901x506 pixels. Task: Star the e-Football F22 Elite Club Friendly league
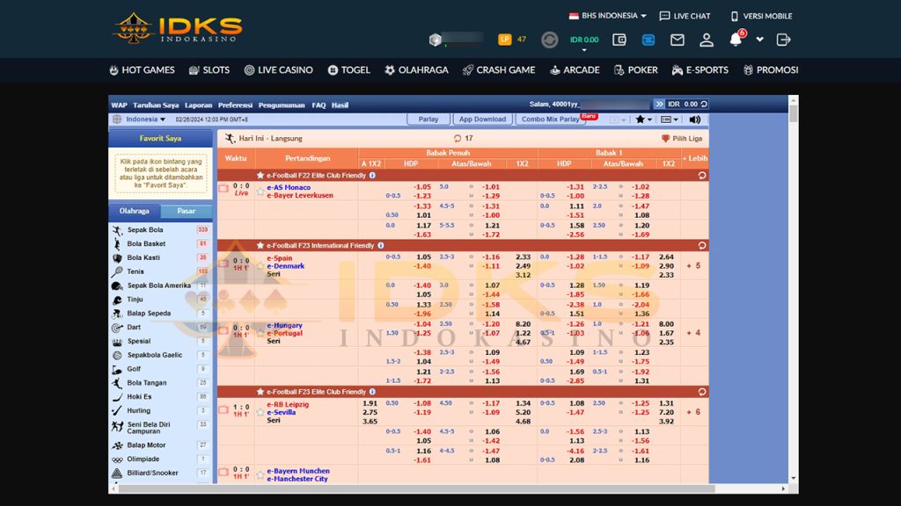(260, 176)
